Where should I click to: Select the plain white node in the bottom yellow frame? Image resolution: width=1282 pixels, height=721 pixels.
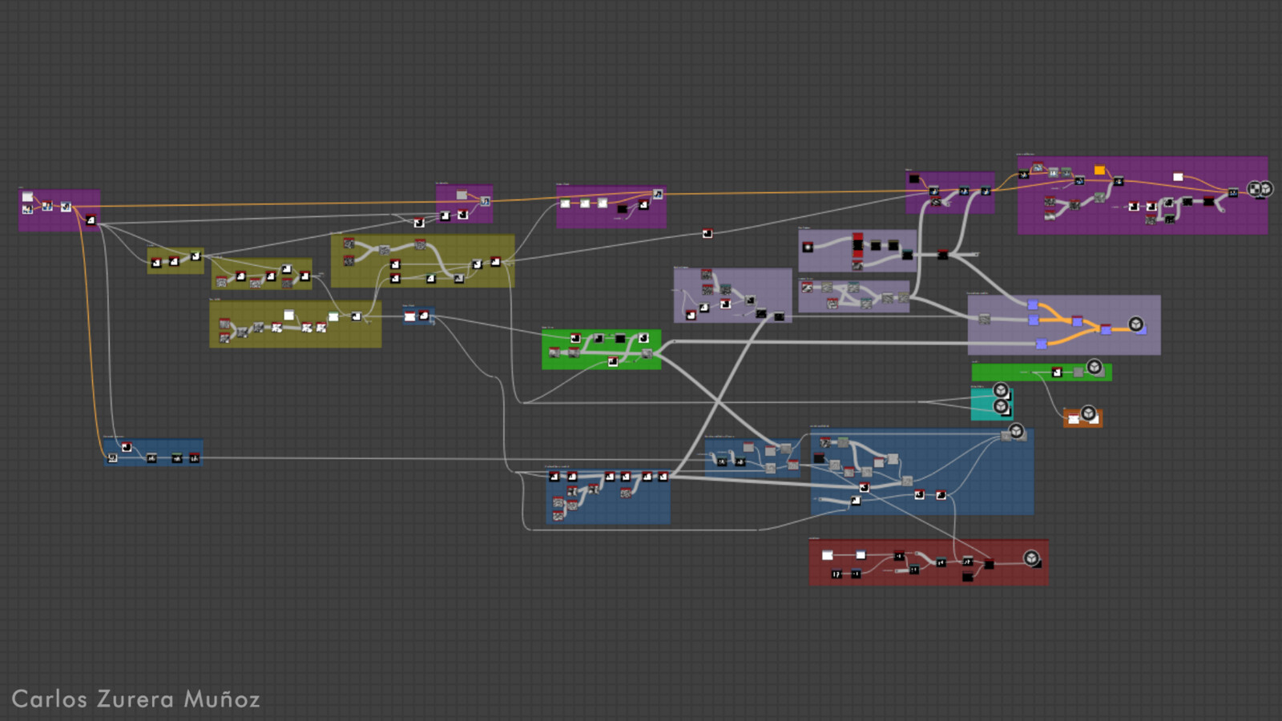pyautogui.click(x=288, y=315)
